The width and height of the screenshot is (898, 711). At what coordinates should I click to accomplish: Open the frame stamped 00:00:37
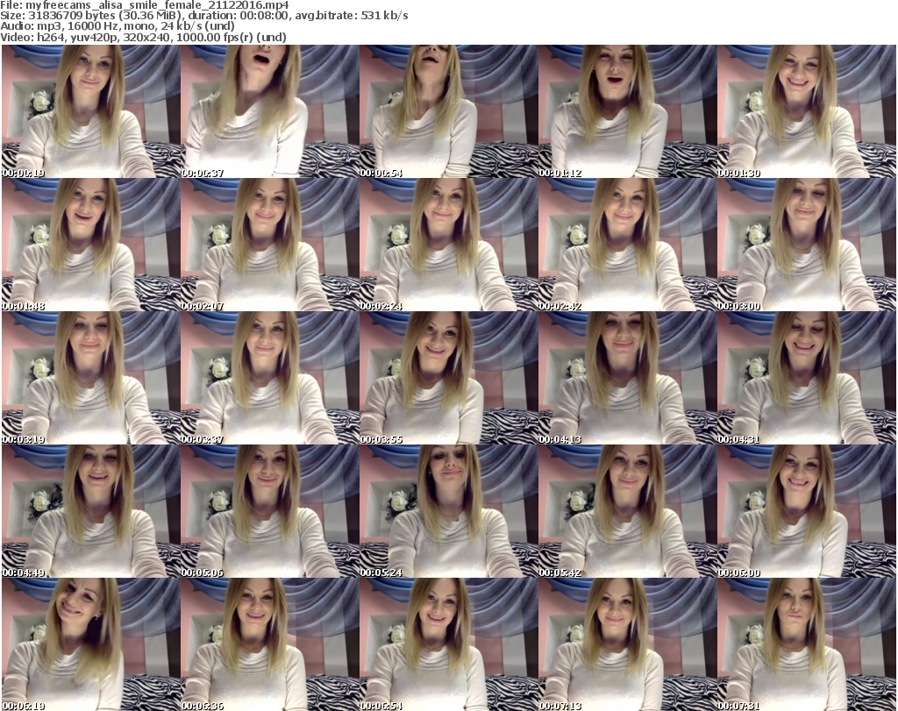pyautogui.click(x=270, y=111)
